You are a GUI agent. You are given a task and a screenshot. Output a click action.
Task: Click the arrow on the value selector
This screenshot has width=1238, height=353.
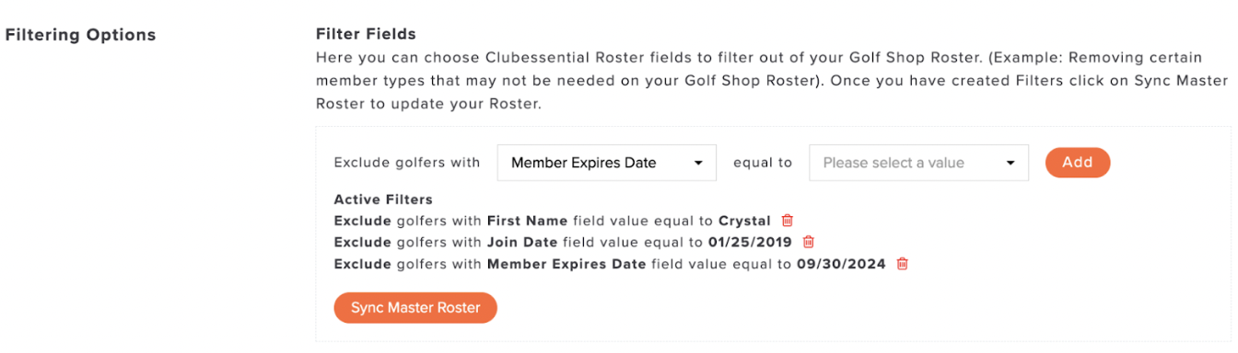[1010, 164]
